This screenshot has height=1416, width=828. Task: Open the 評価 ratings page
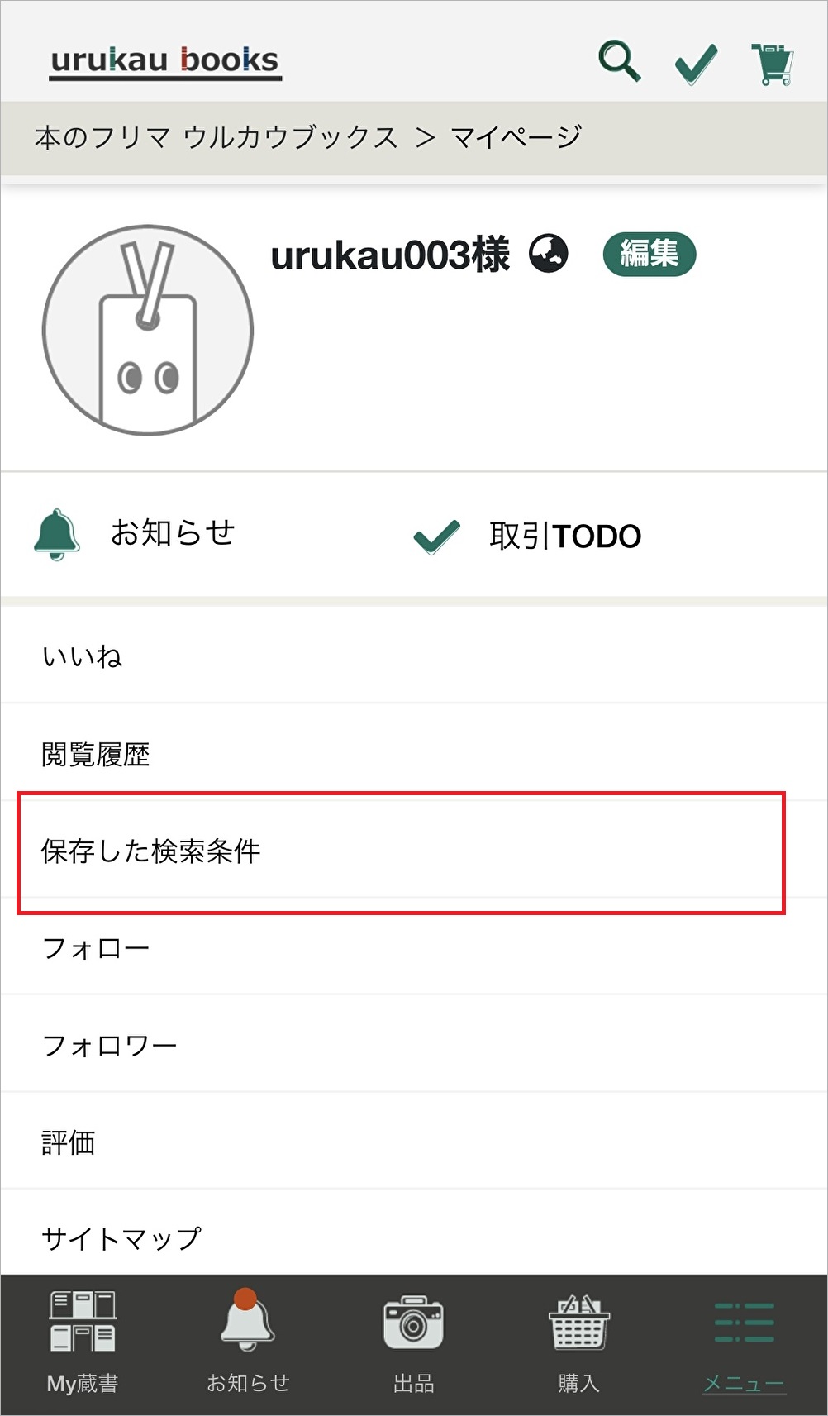click(x=69, y=1142)
